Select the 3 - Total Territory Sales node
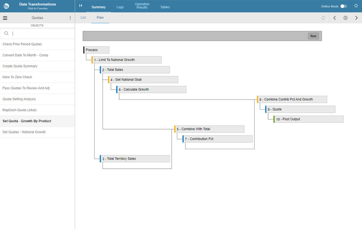This screenshot has height=229, width=362. (x=135, y=159)
